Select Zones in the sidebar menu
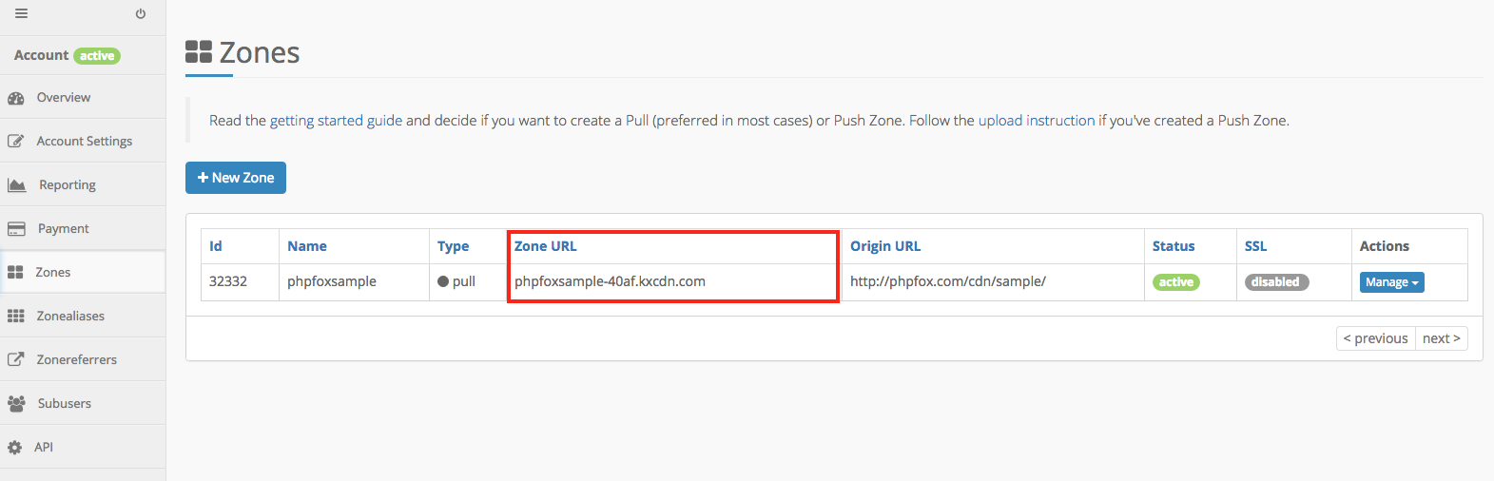 pyautogui.click(x=53, y=273)
